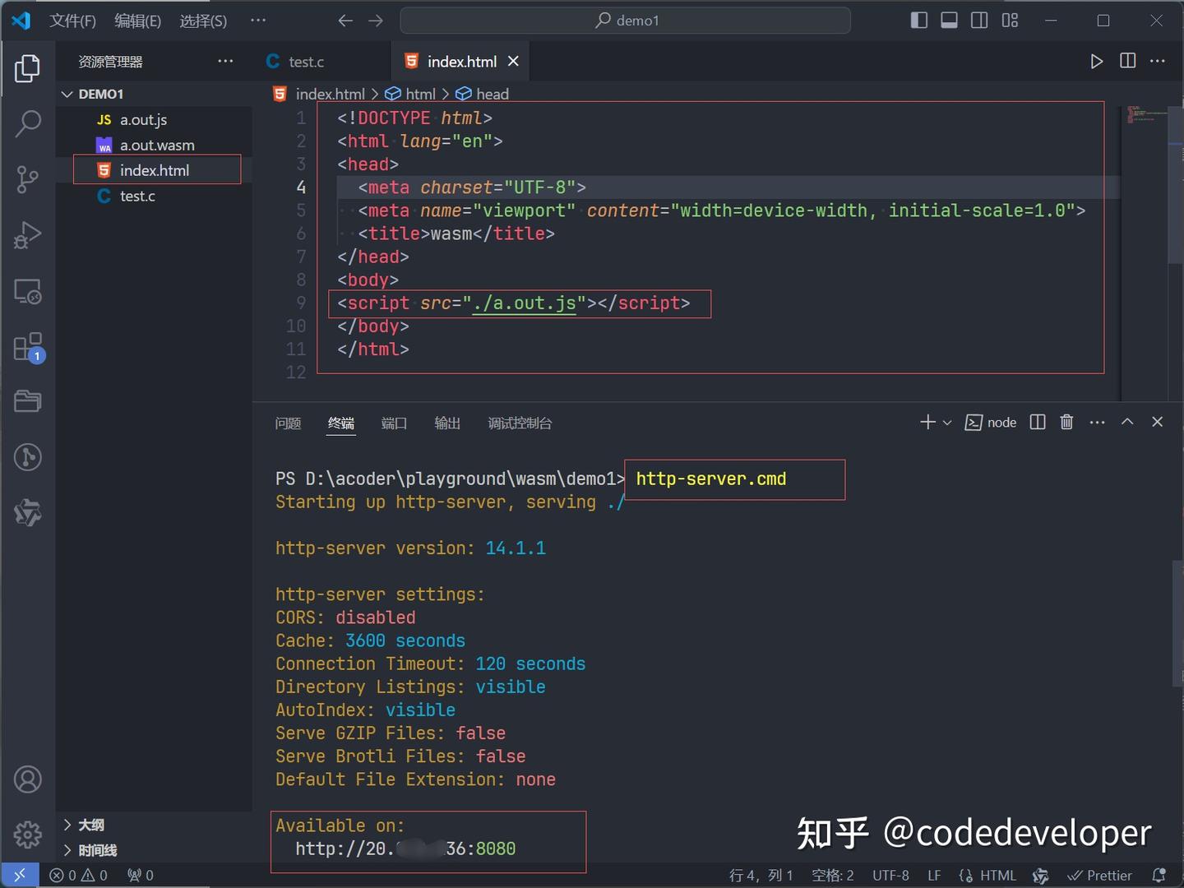Switch to the 输出 panel tab
Image resolution: width=1184 pixels, height=888 pixels.
tap(447, 423)
